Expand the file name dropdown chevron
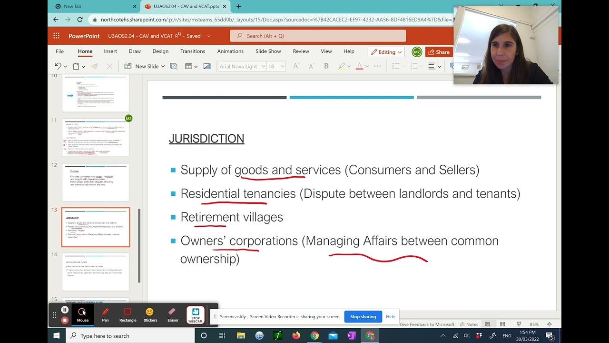The width and height of the screenshot is (609, 343). pos(208,36)
